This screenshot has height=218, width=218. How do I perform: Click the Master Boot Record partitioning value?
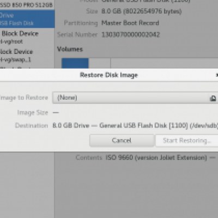[x=130, y=23]
